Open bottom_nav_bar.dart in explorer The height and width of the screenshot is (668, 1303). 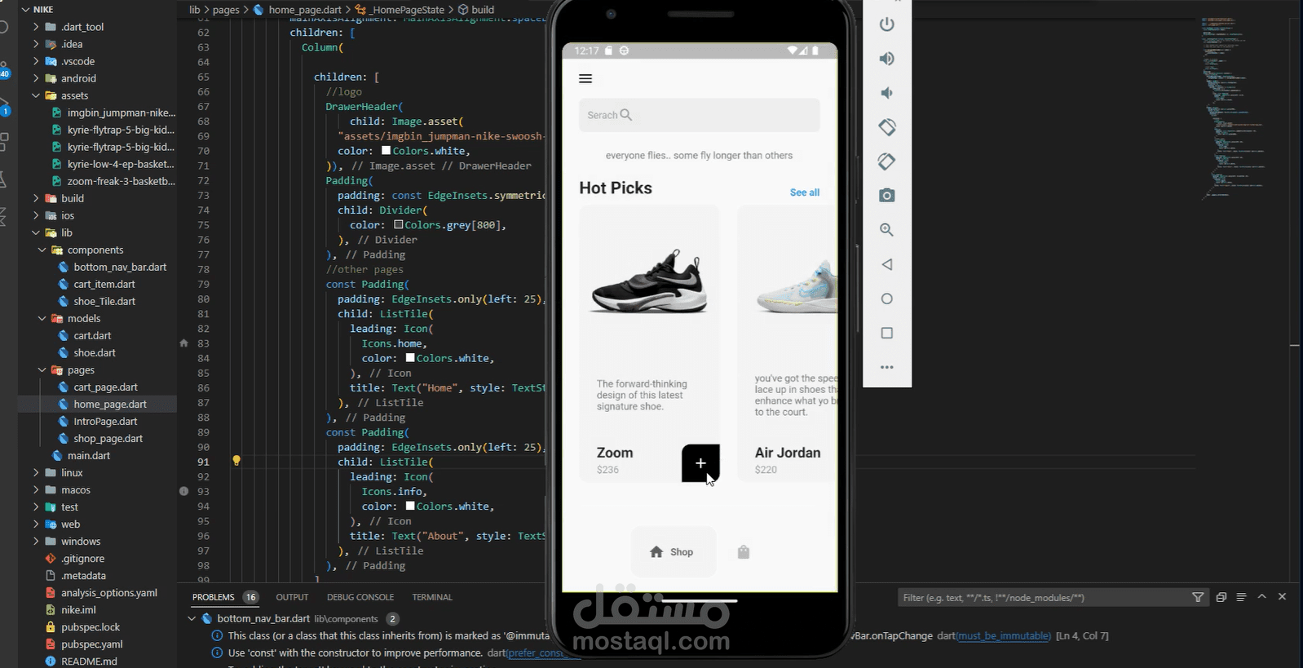[120, 267]
